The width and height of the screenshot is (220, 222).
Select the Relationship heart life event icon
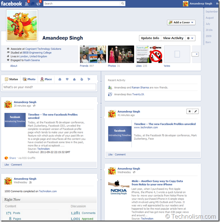tap(67, 79)
